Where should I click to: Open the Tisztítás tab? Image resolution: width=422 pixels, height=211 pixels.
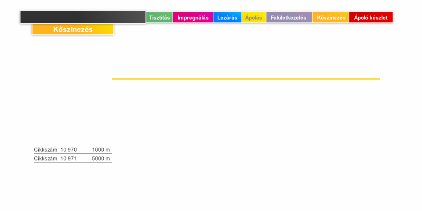point(159,18)
